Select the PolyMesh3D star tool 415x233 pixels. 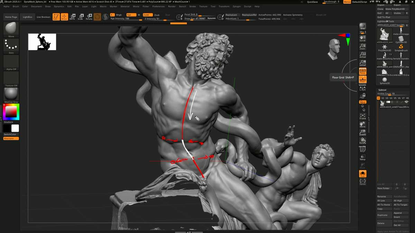(x=384, y=48)
